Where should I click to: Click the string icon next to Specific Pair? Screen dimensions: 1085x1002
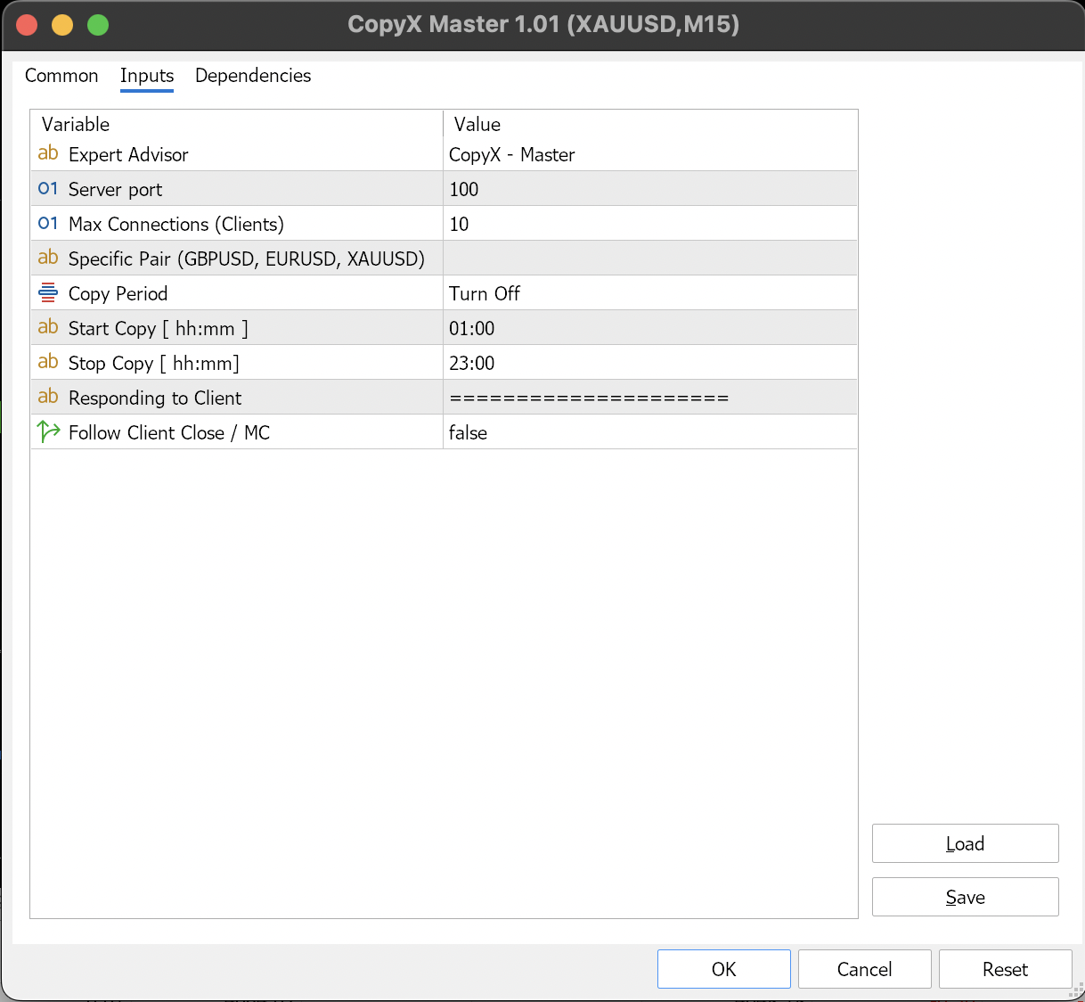pyautogui.click(x=48, y=259)
